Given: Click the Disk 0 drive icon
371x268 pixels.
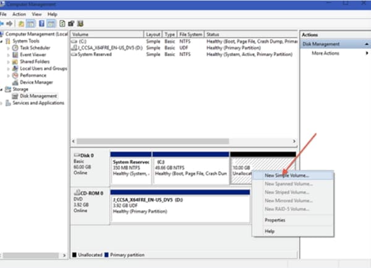Looking at the screenshot, I should coord(77,155).
